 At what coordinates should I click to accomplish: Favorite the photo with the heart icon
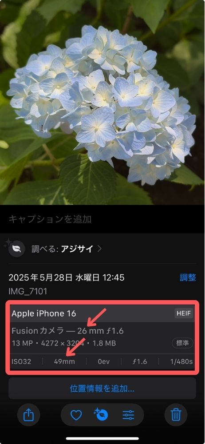tap(76, 415)
